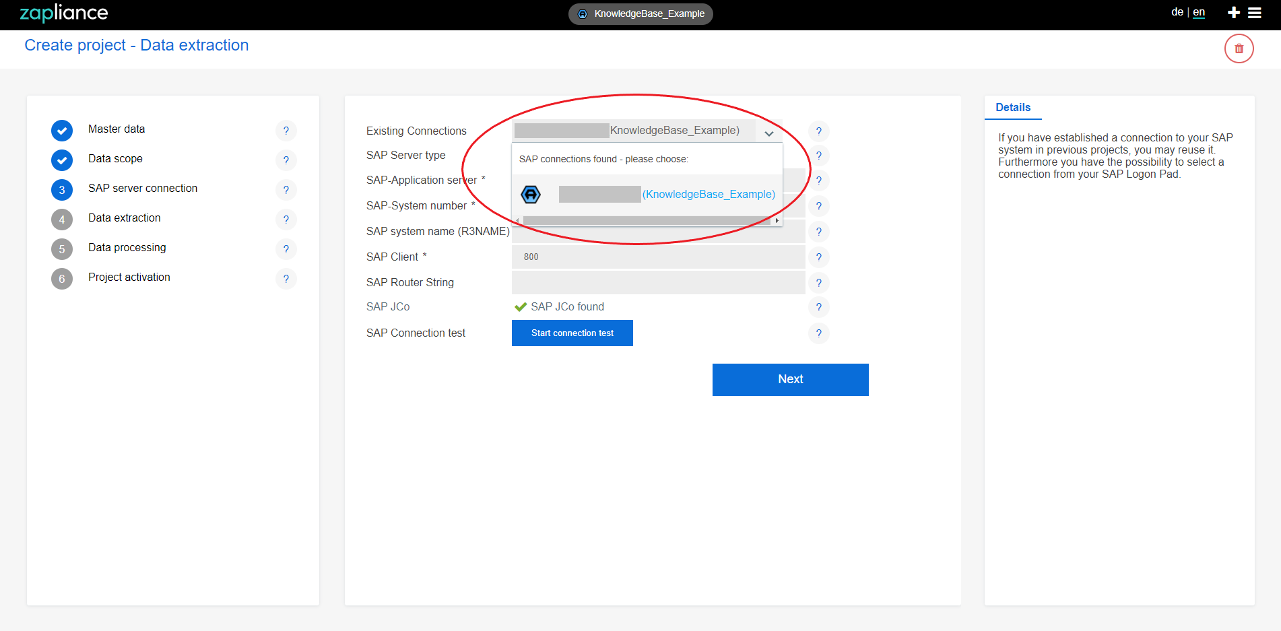Go to SAP server connection step
The image size is (1281, 631).
(x=143, y=189)
